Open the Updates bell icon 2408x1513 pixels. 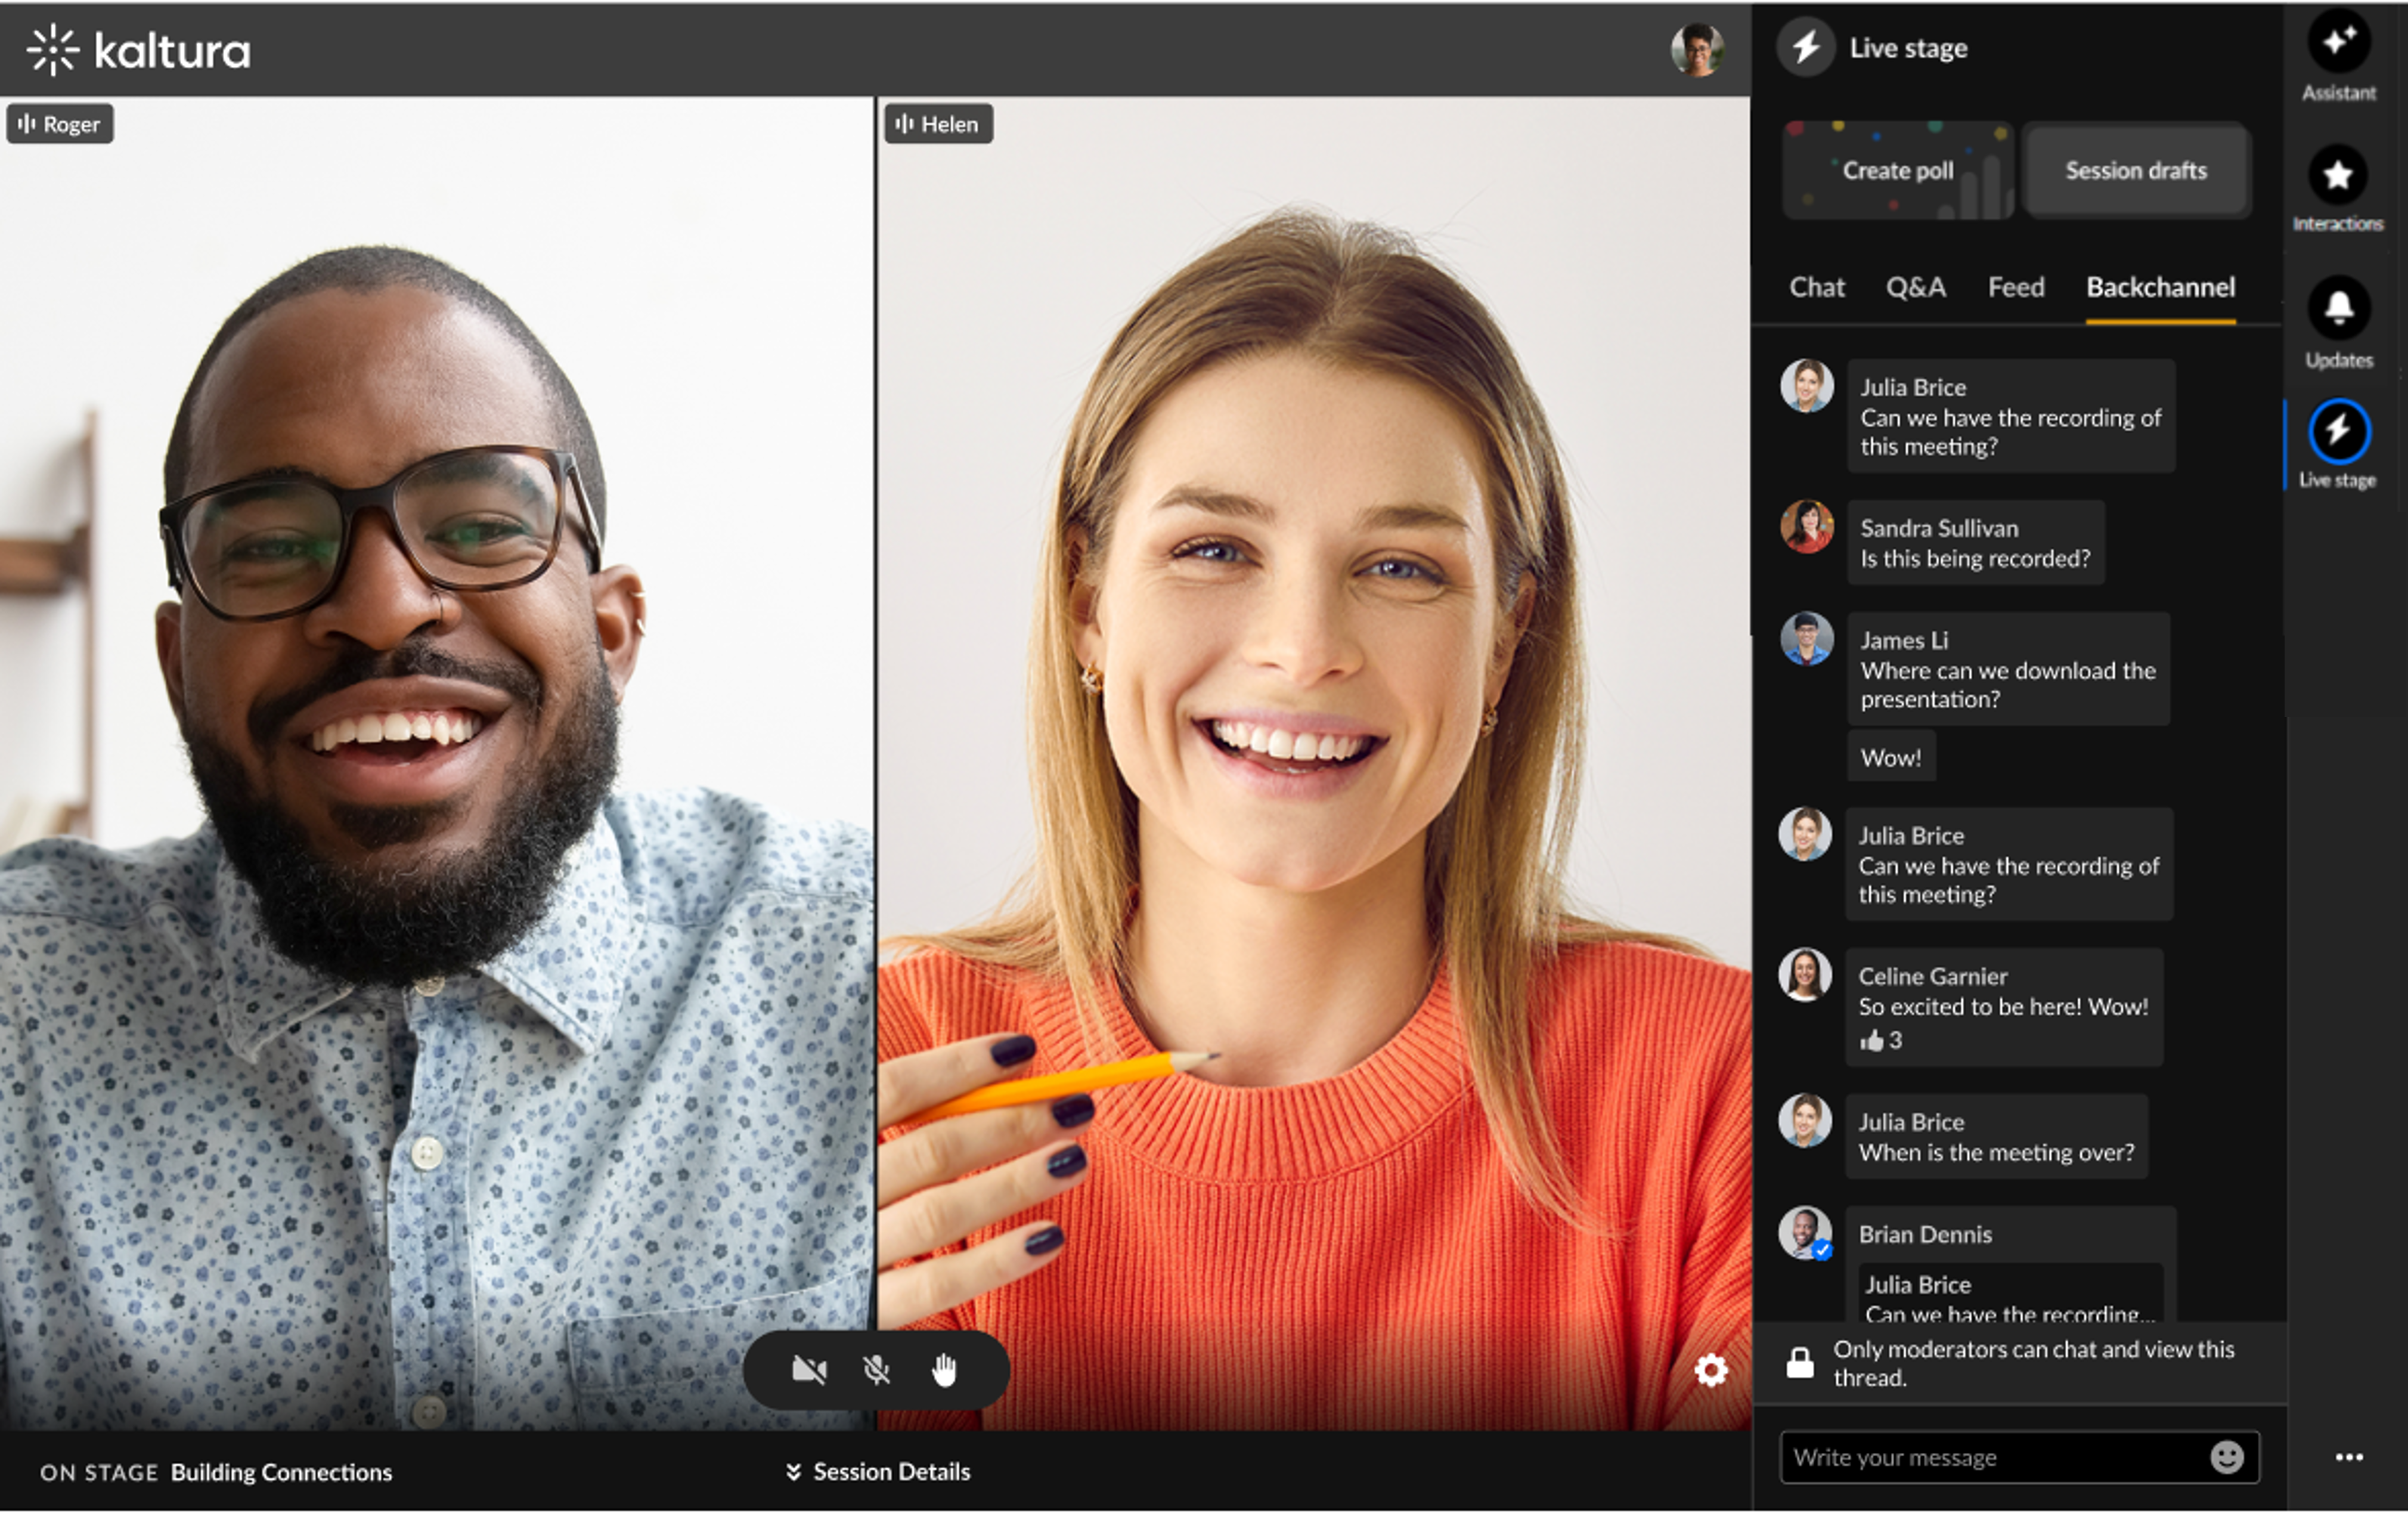pos(2338,308)
